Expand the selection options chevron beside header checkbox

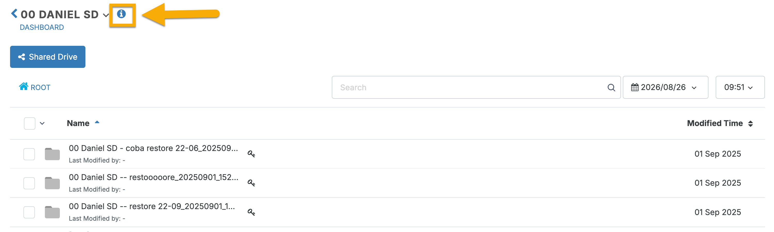[x=42, y=123]
